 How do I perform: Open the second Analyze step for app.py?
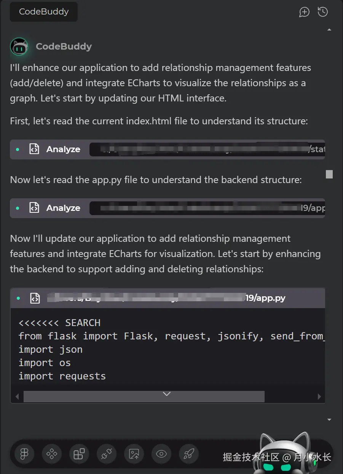(63, 208)
